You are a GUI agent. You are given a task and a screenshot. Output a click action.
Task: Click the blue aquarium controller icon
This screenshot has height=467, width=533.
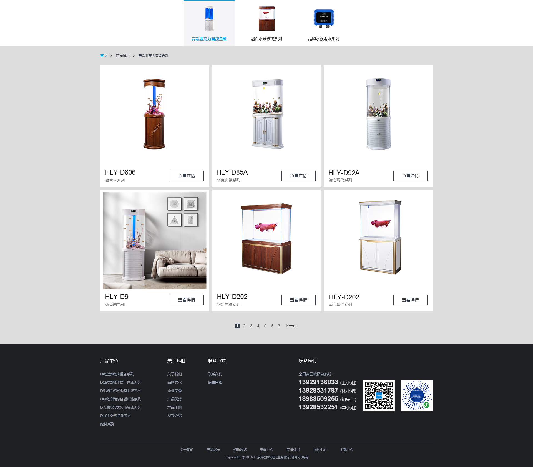(x=324, y=19)
